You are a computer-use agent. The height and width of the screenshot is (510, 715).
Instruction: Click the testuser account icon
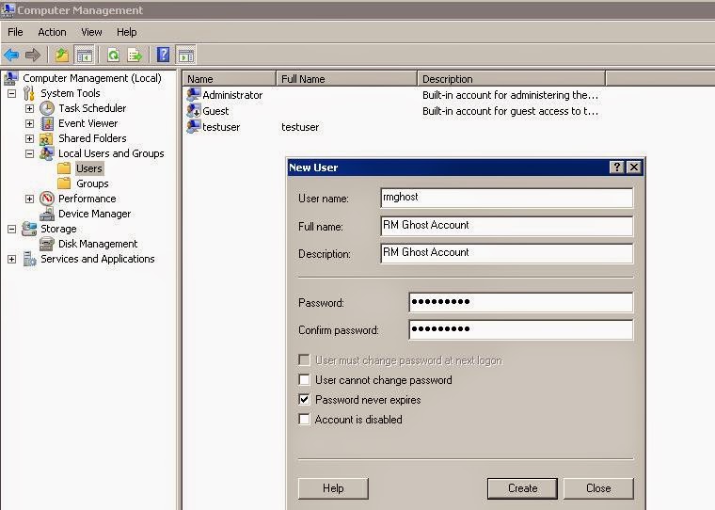(x=194, y=126)
